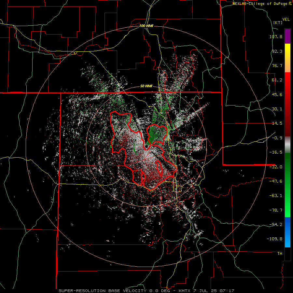Click the 76.7 legend value
293x293 pixels.
tap(277, 65)
